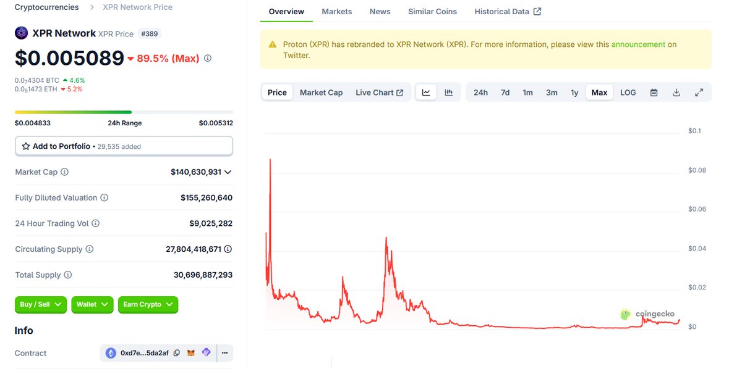742x369 pixels.
Task: Open the Historical Data tab
Action: (x=508, y=12)
